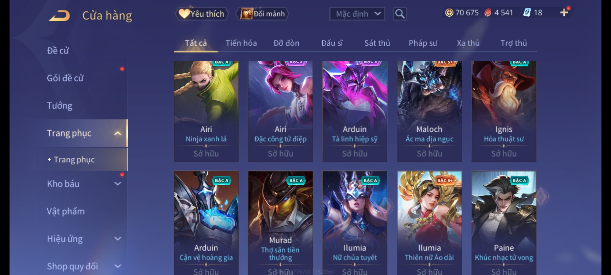Tap the back arrow icon beside Cửa hàng
The width and height of the screenshot is (611, 275).
60,16
